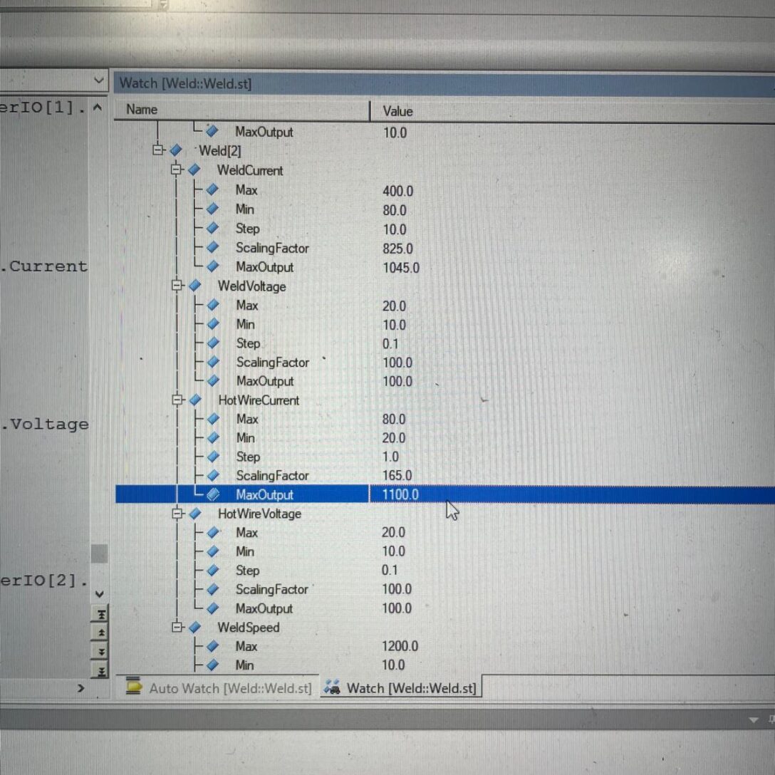Select HotWireCurrent ScalingFactor row

click(x=444, y=476)
